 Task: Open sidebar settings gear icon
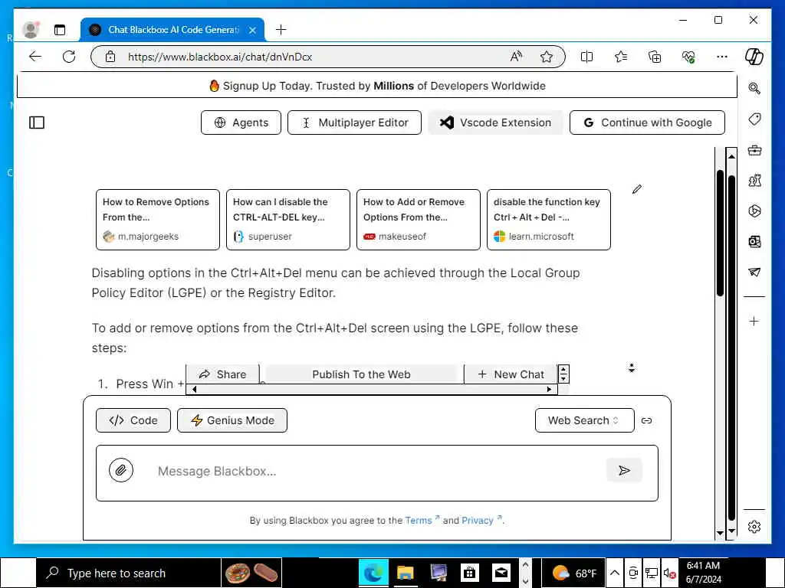[754, 527]
